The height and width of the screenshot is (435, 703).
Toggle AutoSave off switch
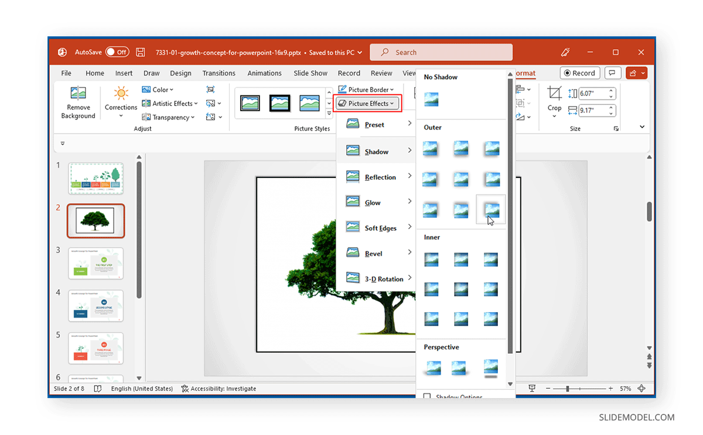click(x=117, y=52)
